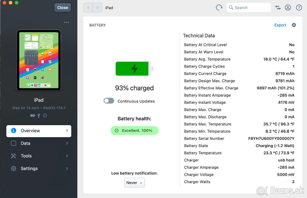Click the USB connection icon under iPad
307x198 pixels.
click(39, 115)
